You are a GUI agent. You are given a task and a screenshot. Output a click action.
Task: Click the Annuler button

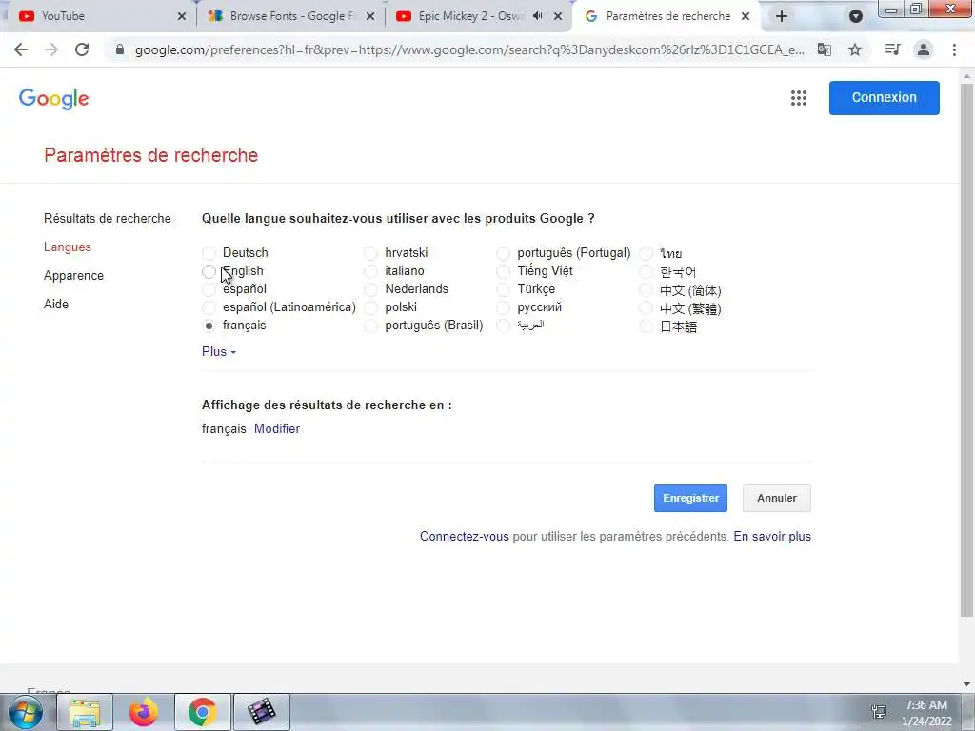pos(777,498)
